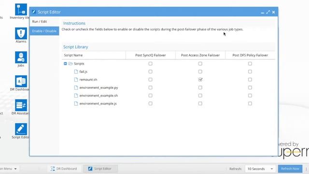Launch the DR Dashboard desktop icon
This screenshot has height=174, width=309.
pos(21,81)
